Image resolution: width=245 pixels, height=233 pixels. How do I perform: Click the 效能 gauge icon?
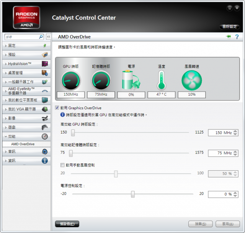coord(45,136)
